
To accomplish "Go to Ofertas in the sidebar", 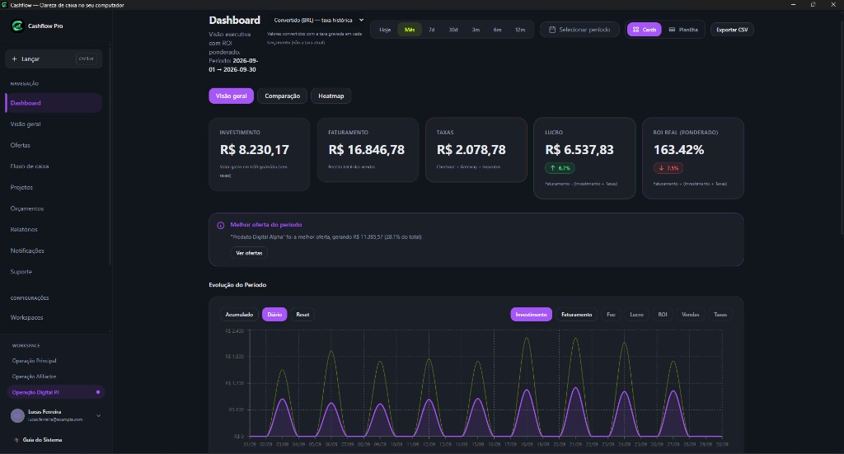I will coord(54,145).
